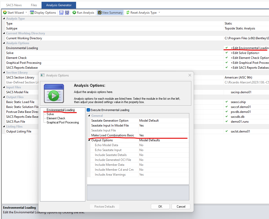Click the Start Wizard toolbar icon
269x219 pixels.
pyautogui.click(x=5, y=12)
